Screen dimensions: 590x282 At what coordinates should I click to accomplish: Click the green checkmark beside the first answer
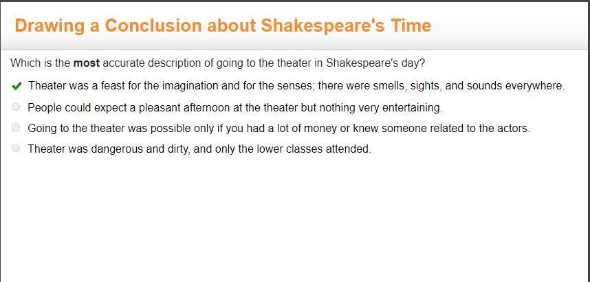[17, 86]
